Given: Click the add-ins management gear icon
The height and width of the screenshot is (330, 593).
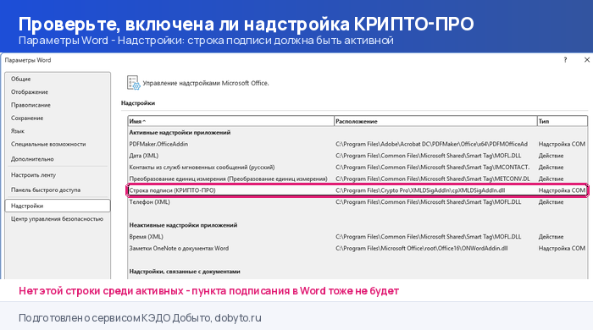Looking at the screenshot, I should point(134,83).
